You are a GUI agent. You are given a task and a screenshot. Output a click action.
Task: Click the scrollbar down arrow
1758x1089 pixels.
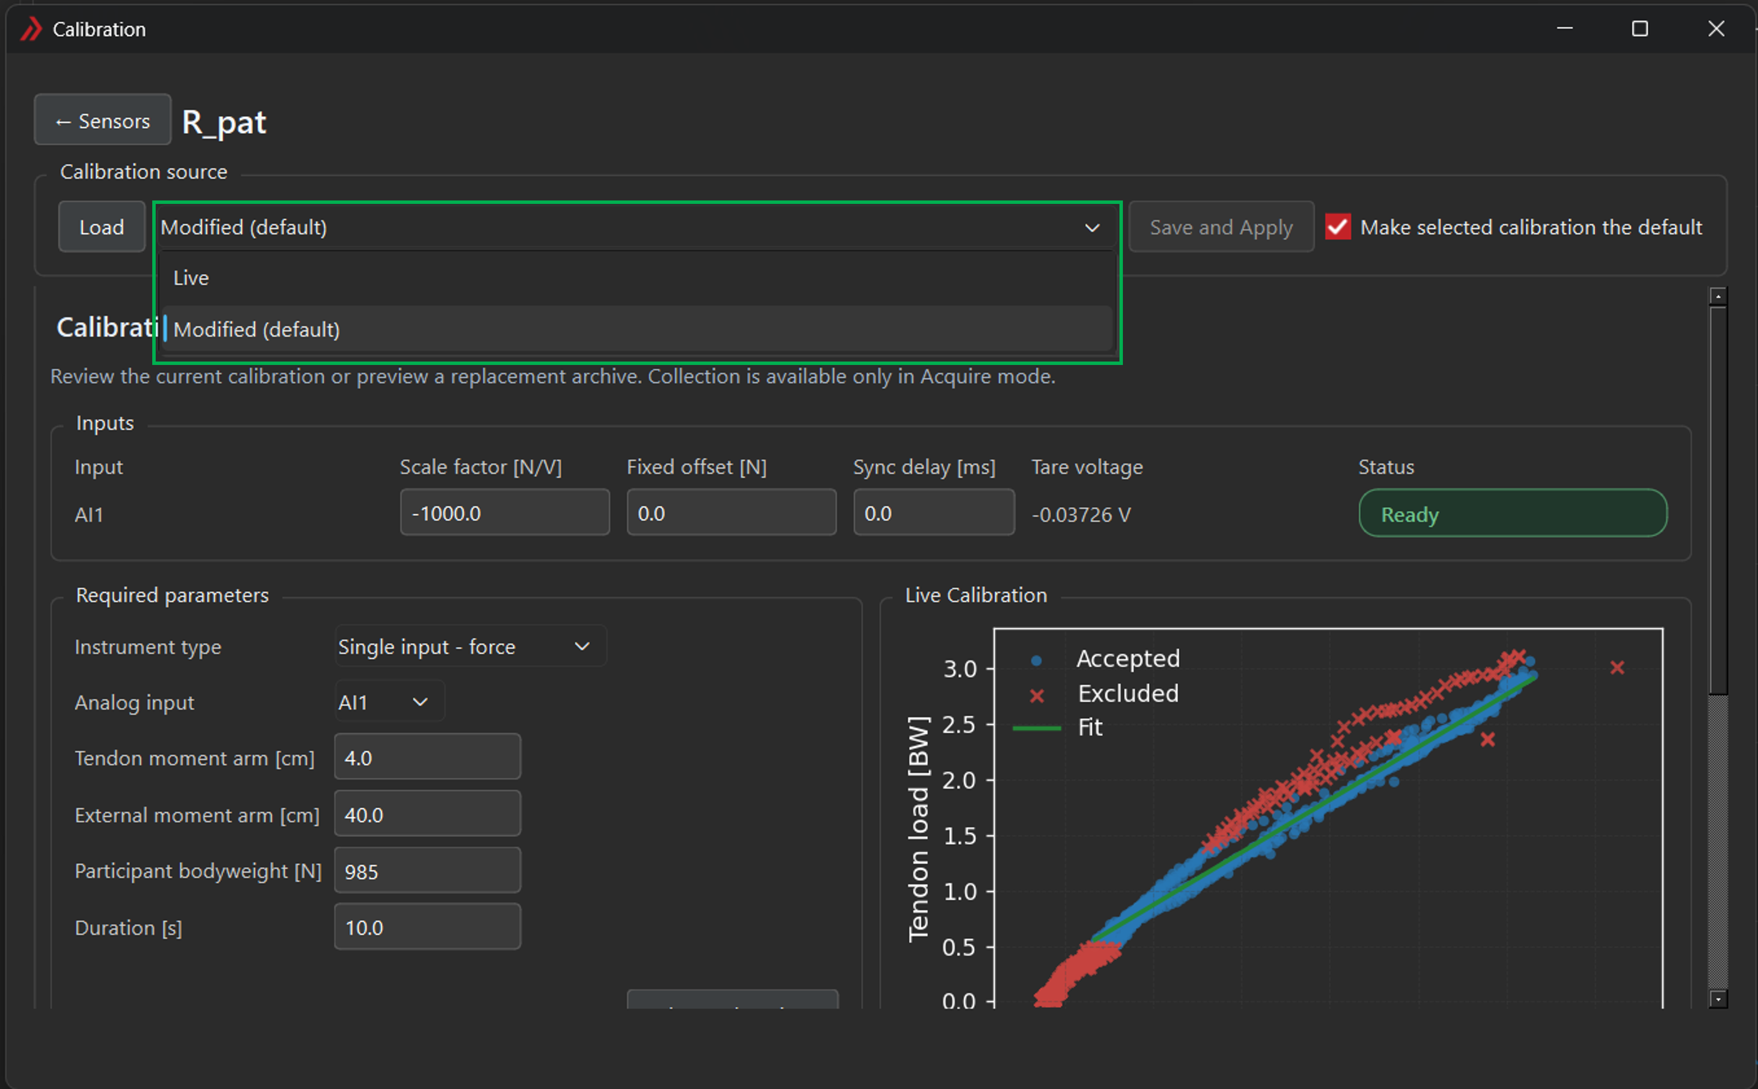[1718, 999]
